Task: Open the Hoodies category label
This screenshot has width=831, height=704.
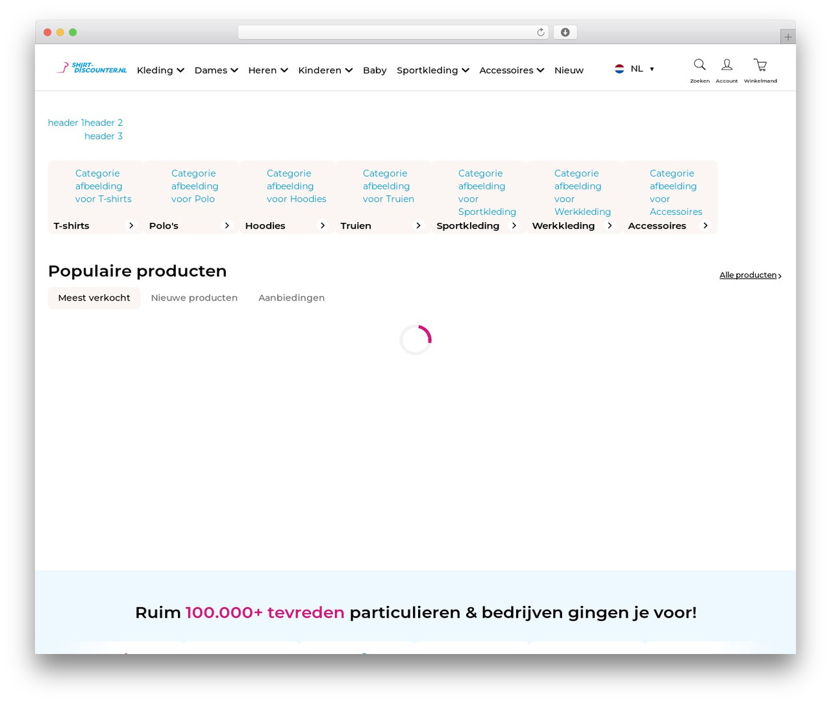Action: [x=265, y=226]
